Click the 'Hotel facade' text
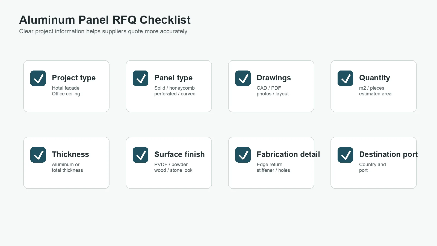 coord(66,88)
